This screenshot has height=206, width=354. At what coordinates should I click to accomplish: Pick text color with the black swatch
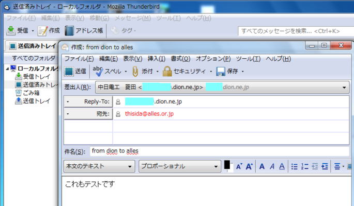pyautogui.click(x=227, y=165)
